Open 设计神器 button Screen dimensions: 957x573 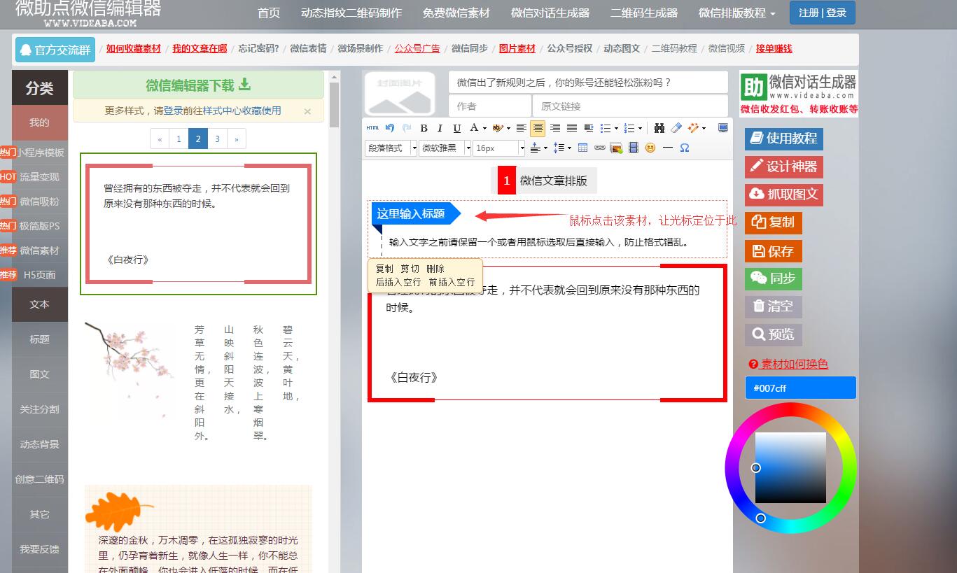(x=784, y=167)
